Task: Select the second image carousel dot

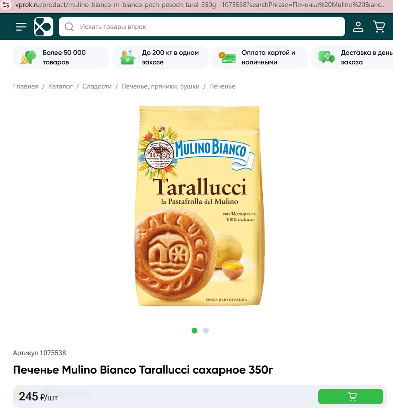Action: coord(206,330)
